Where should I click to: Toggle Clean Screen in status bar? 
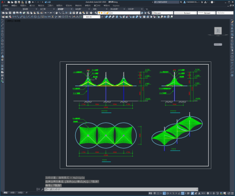pos(229,193)
